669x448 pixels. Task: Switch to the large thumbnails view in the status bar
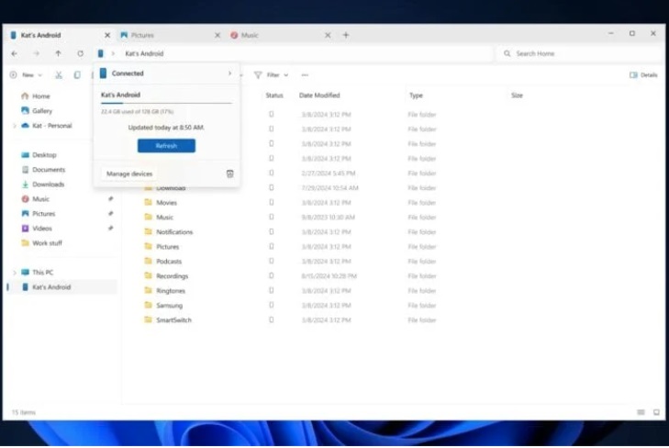656,413
